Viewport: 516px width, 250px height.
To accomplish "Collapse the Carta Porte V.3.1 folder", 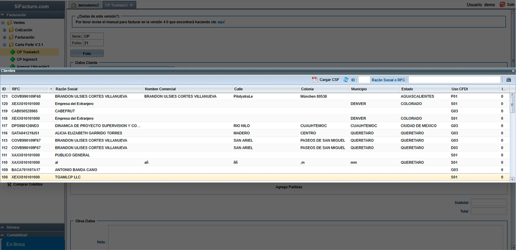I will pos(5,45).
